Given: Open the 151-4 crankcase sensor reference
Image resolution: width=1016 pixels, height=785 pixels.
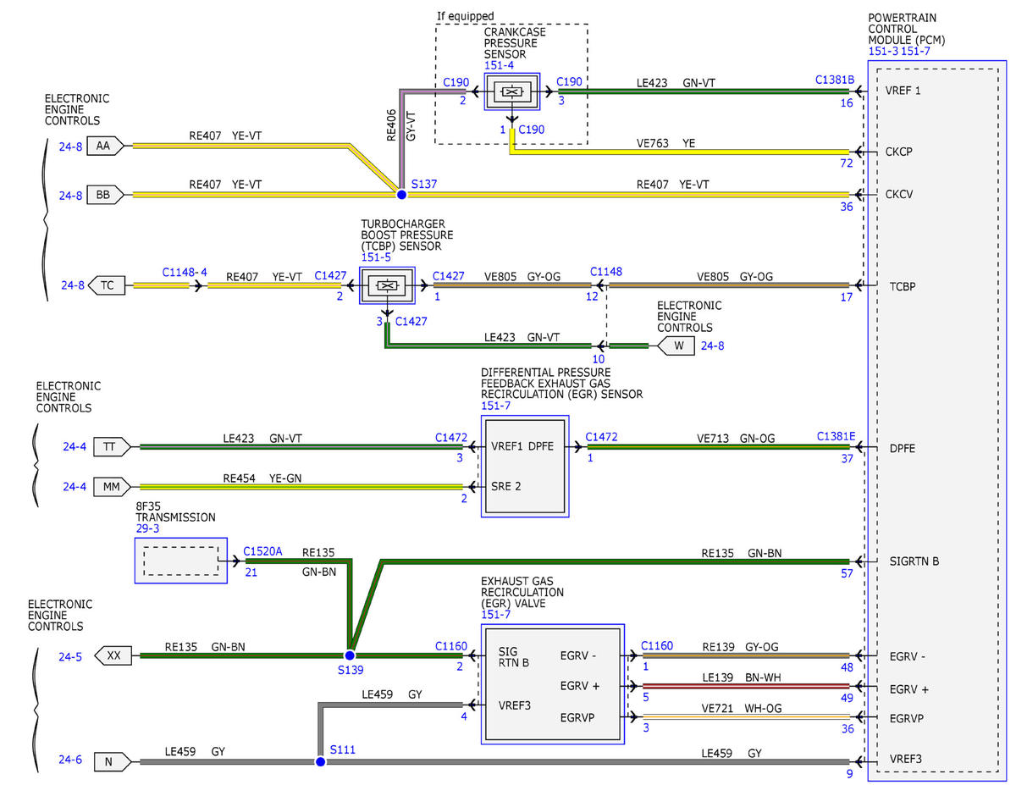Looking at the screenshot, I should [499, 65].
